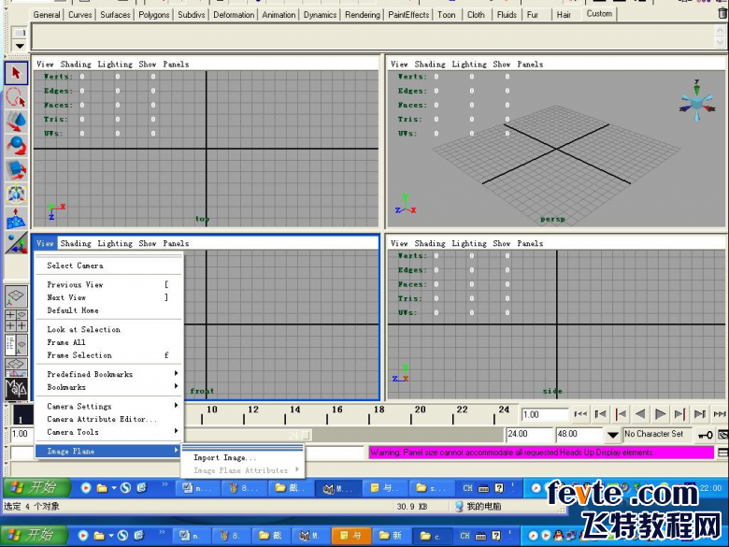Activate the Universal Manipulator tool
Viewport: 729px width, 547px height.
pyautogui.click(x=16, y=194)
